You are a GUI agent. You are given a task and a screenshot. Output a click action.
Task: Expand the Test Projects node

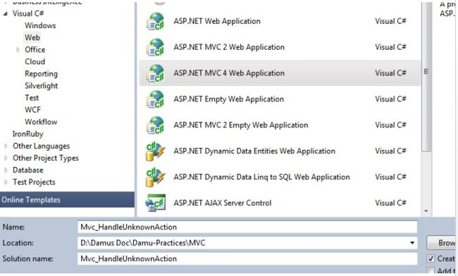pyautogui.click(x=6, y=182)
